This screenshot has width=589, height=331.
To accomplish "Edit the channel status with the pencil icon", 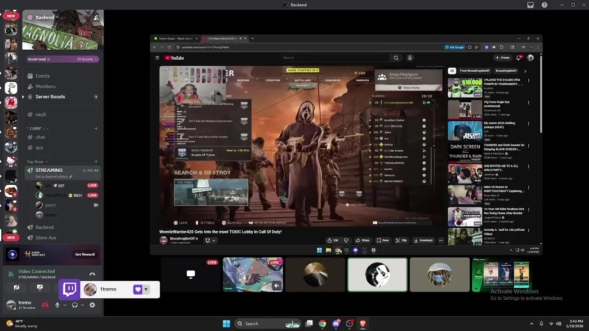I will [x=71, y=177].
